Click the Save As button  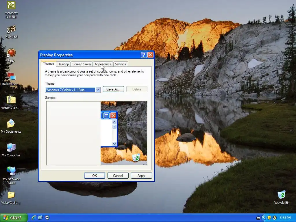113,89
